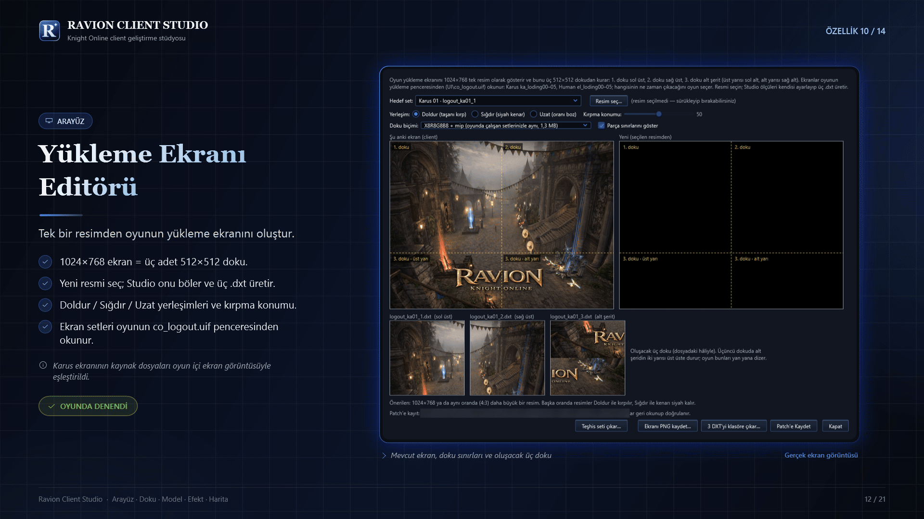Click the Resim seç... button
Viewport: 924px width, 519px height.
608,101
